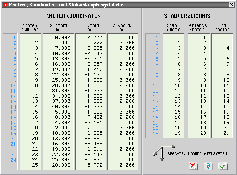Click the red arrow icon in title bar
Screen dimensions: 237x175
pyautogui.click(x=5, y=5)
